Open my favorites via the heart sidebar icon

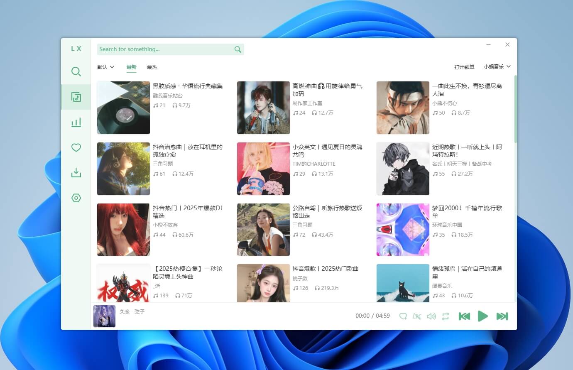[x=76, y=147]
